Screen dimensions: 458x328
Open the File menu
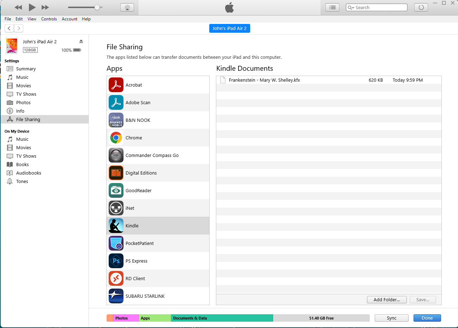pyautogui.click(x=8, y=19)
